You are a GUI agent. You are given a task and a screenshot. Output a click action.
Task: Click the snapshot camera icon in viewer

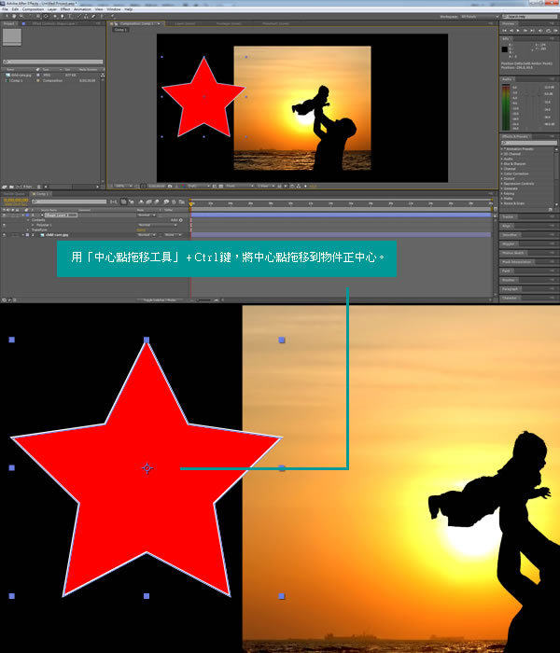point(170,186)
